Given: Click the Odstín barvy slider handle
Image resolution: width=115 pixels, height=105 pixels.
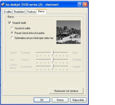Looking at the screenshot, I should point(52,67).
